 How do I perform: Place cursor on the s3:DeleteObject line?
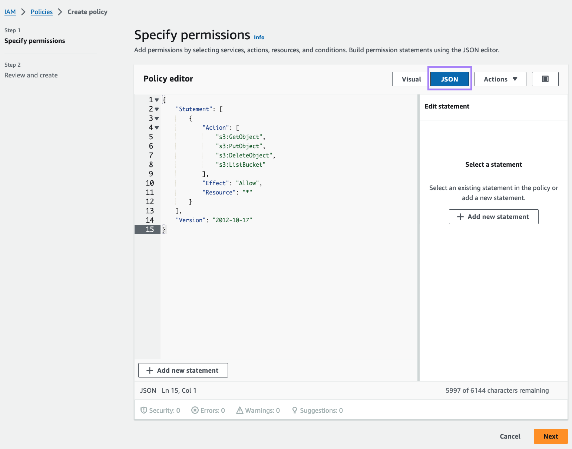tap(244, 156)
